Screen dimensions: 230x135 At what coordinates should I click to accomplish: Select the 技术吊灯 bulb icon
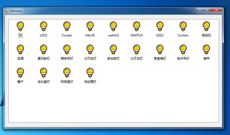coord(183,49)
